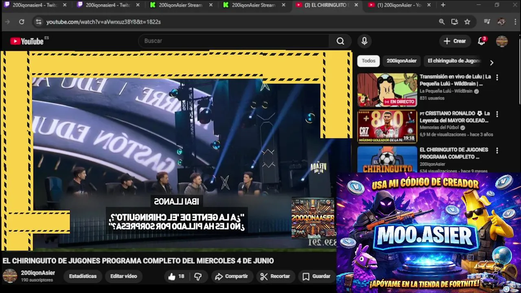Image resolution: width=521 pixels, height=293 pixels.
Task: Open a new browser tab
Action: [443, 5]
